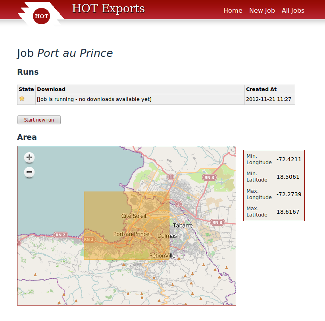Click the RN 8 road marker on map

[217, 222]
